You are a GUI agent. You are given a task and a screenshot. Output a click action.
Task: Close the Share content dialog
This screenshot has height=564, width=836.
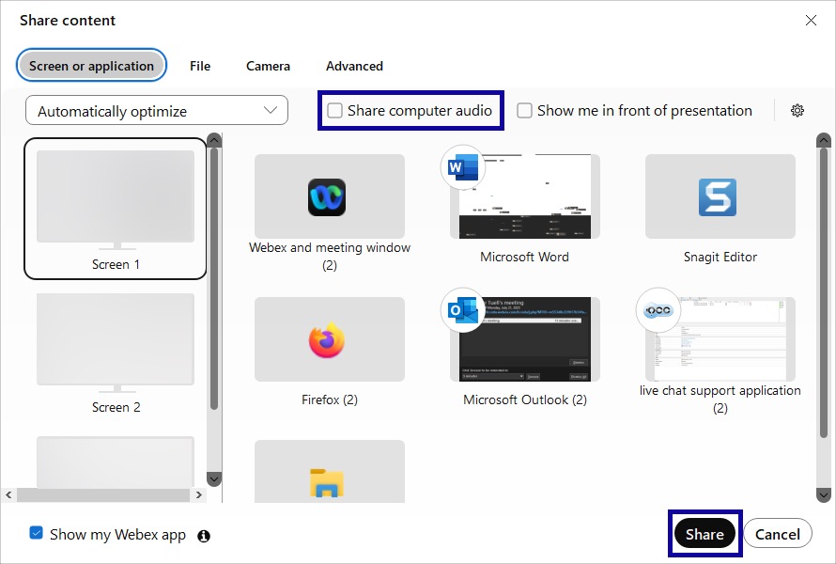click(x=811, y=21)
